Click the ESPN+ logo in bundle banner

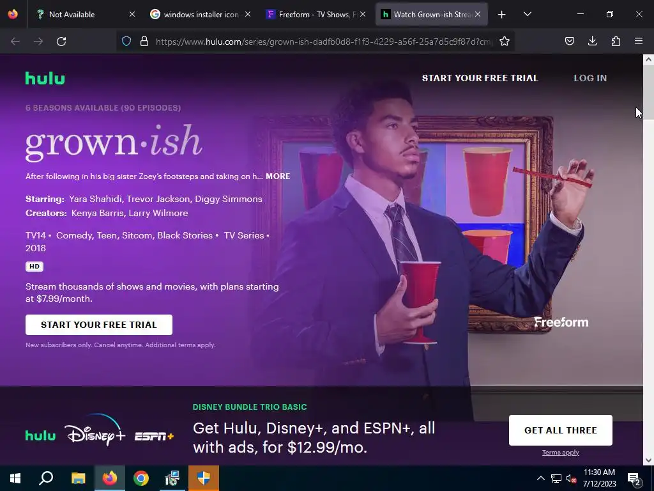point(154,437)
